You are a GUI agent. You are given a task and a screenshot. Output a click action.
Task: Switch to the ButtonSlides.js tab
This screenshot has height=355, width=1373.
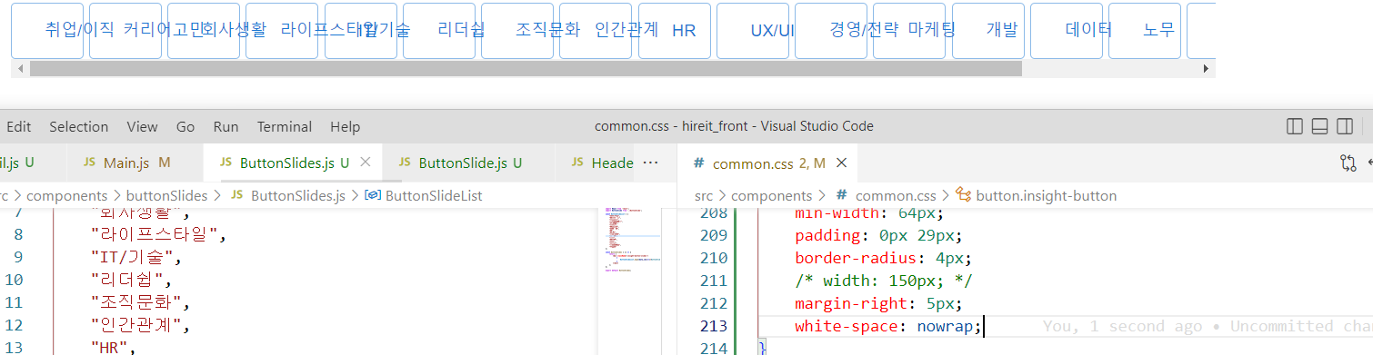click(x=292, y=163)
